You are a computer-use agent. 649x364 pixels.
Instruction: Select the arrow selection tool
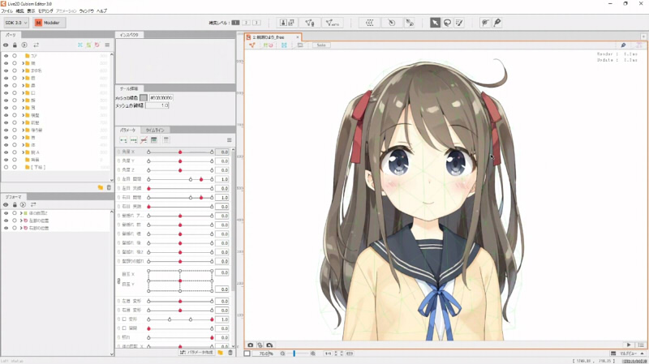435,23
